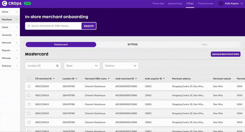Click the CROps logo icon
Viewport: 245px width, 132px height.
coord(4,3)
